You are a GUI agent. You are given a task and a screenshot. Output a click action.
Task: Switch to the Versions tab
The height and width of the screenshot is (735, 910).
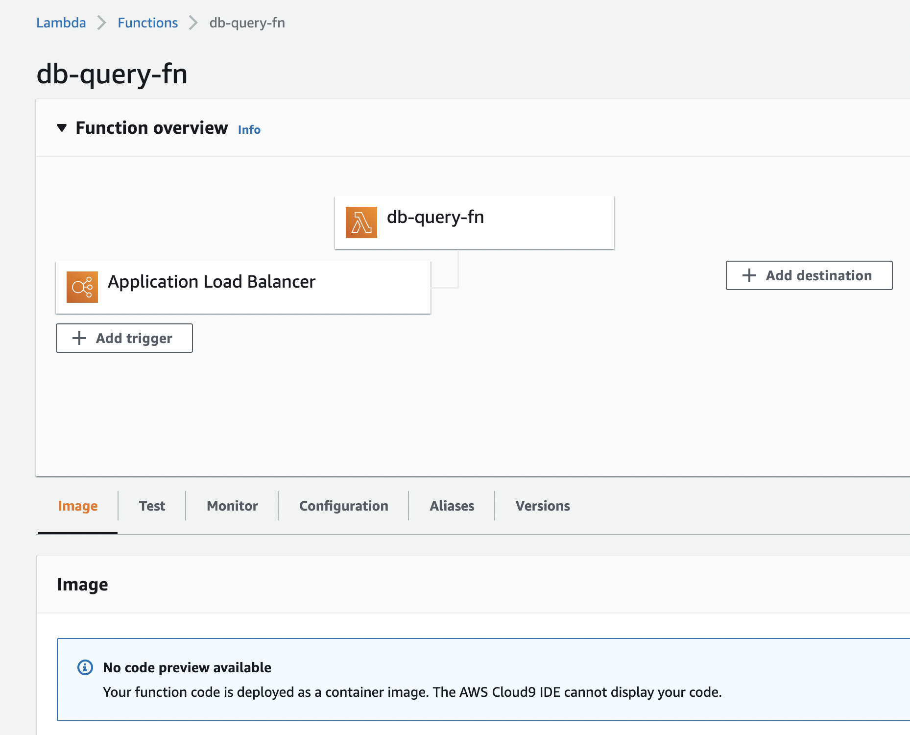coord(543,506)
